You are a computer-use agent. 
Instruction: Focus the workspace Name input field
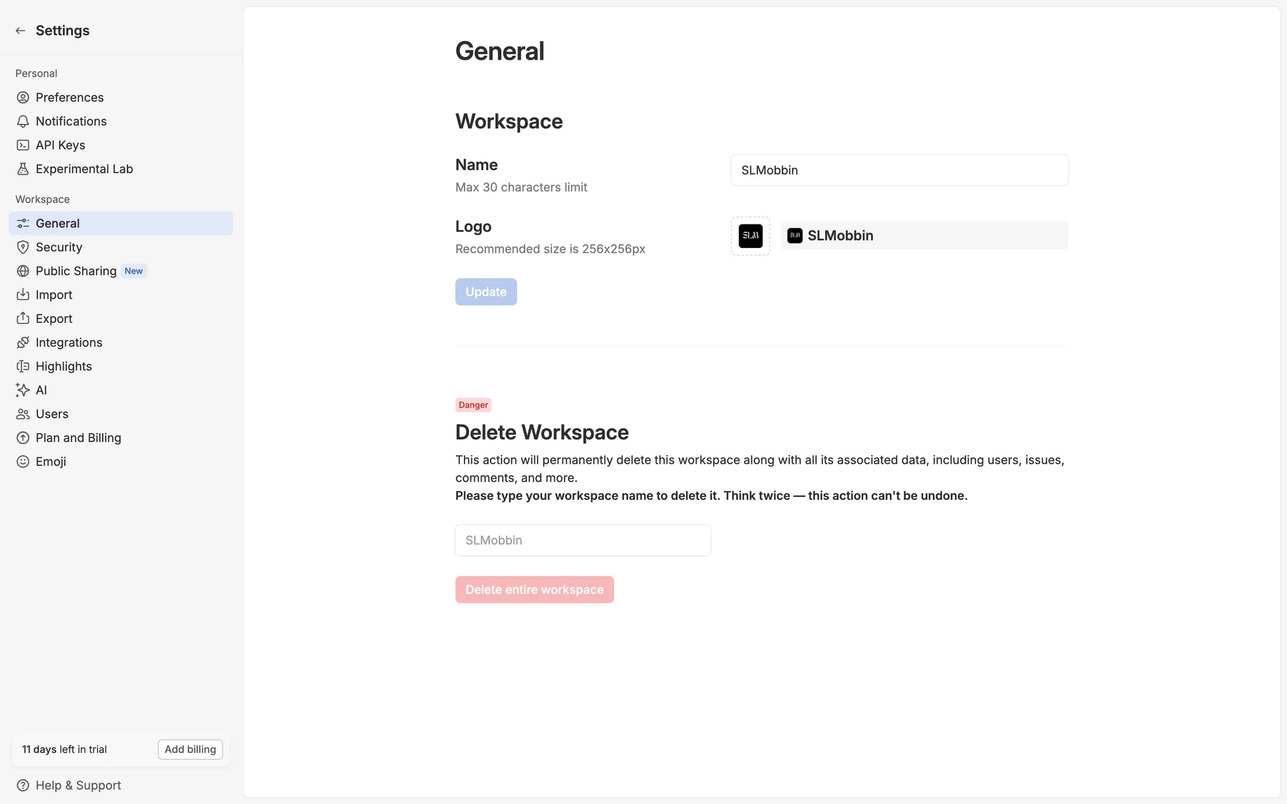point(899,170)
